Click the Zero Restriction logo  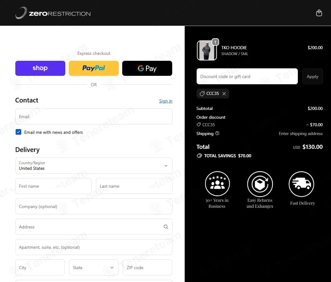click(53, 13)
